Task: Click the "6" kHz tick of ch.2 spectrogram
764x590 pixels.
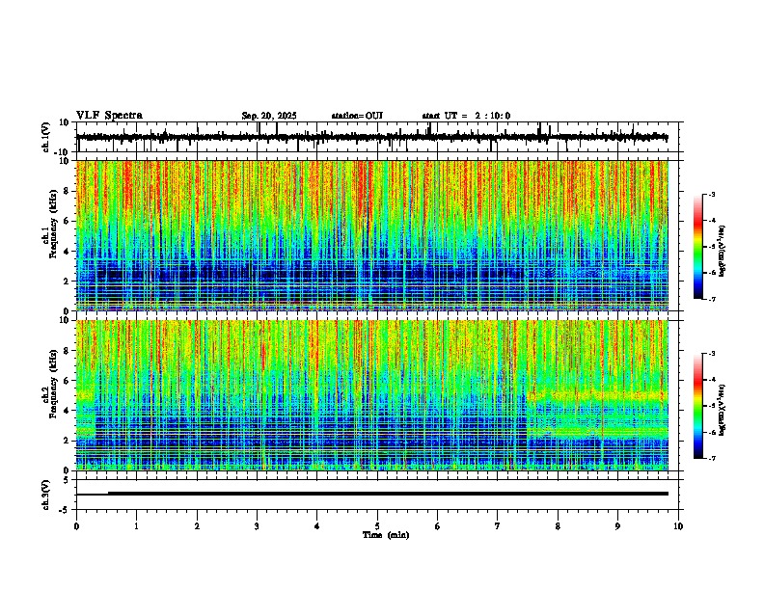Action: coord(67,380)
